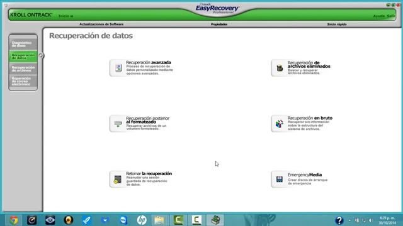Select the Recuperación de datos sidebar tab
This screenshot has height=226, width=403.
click(x=23, y=56)
